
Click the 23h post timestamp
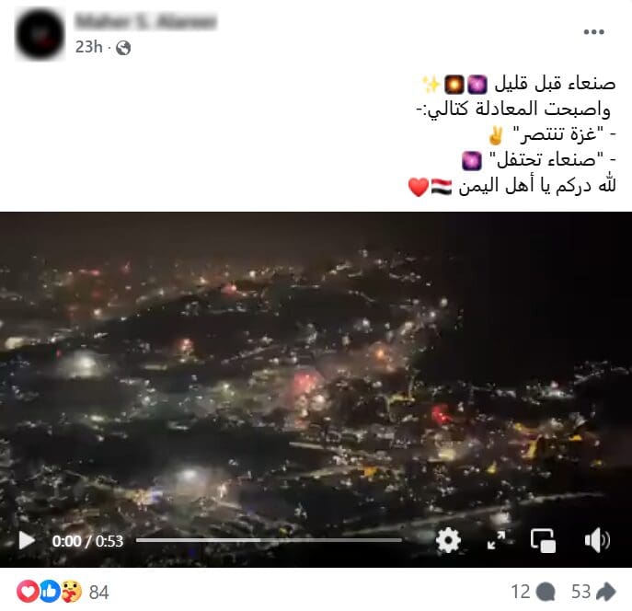[x=88, y=47]
